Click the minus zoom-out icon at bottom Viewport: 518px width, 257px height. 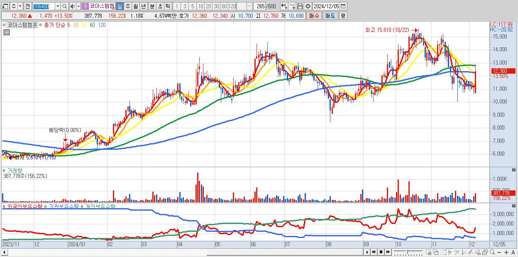(x=499, y=252)
